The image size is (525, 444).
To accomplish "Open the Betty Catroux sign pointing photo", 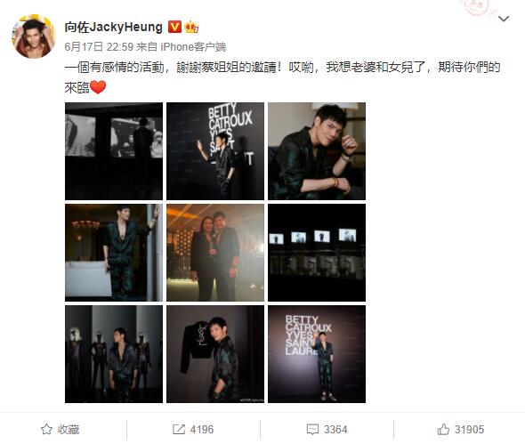I will (215, 151).
